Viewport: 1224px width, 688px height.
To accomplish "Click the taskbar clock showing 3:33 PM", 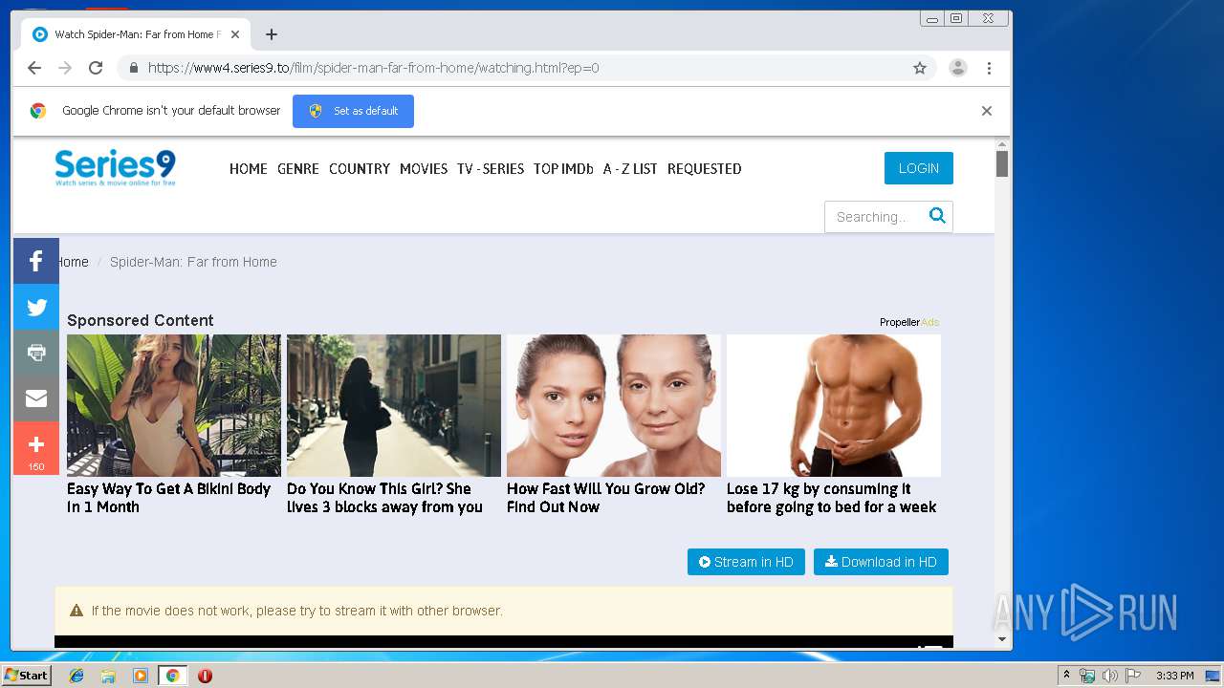I will pyautogui.click(x=1174, y=676).
